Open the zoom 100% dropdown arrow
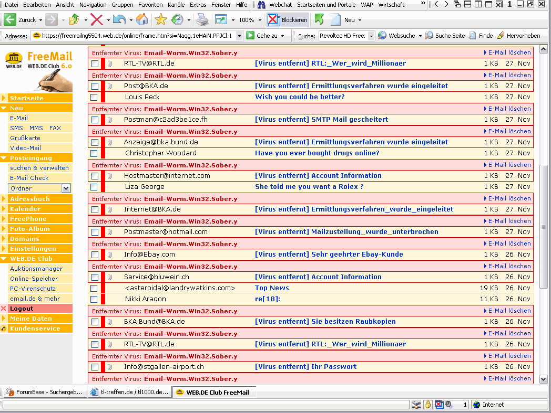 [x=260, y=20]
